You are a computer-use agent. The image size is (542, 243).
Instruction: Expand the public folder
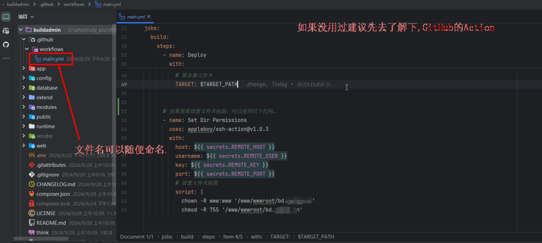pos(24,117)
